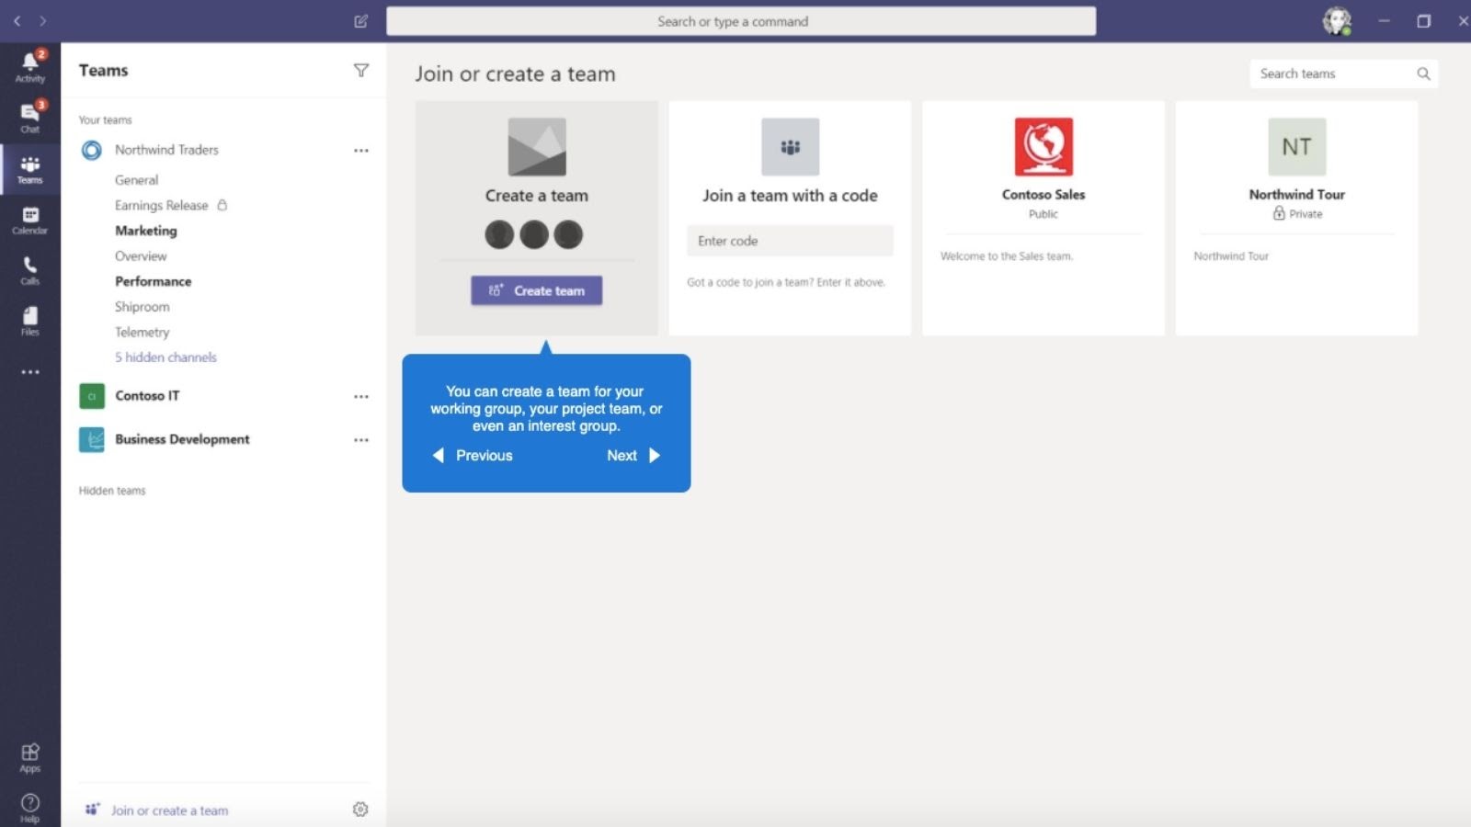
Task: Select the Business Development team name
Action: [x=182, y=439]
